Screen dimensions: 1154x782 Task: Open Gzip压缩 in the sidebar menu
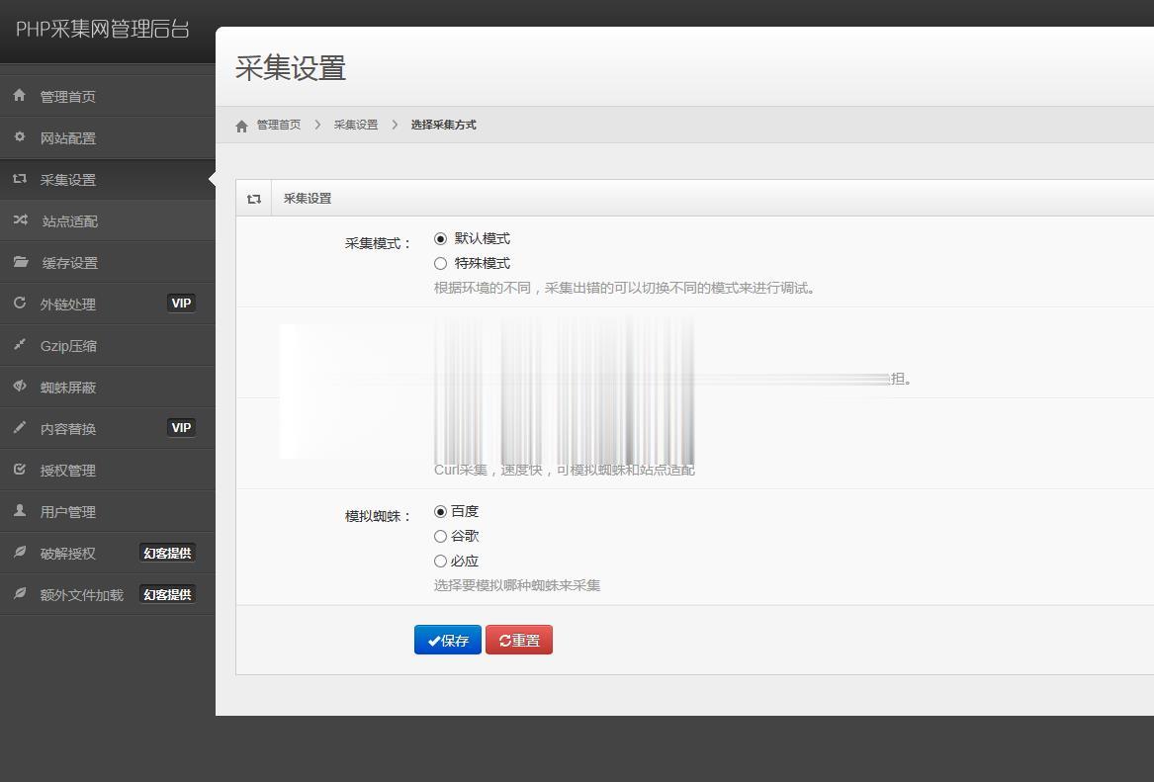click(x=108, y=345)
